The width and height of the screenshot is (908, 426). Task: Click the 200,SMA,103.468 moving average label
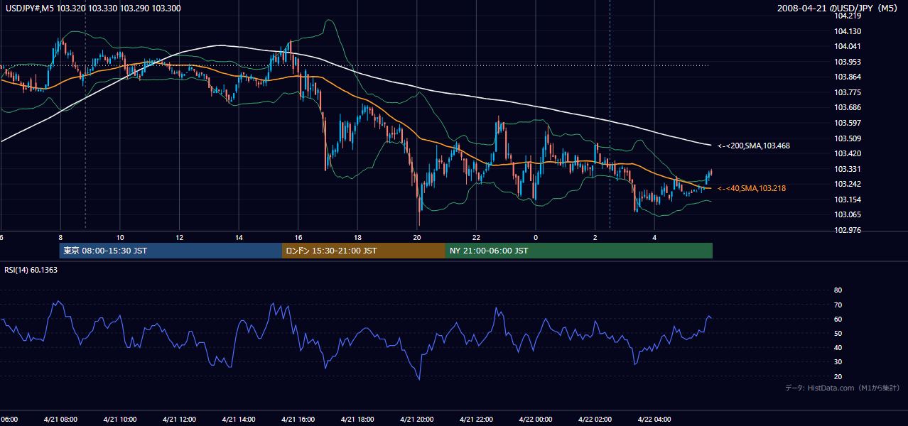click(x=754, y=146)
